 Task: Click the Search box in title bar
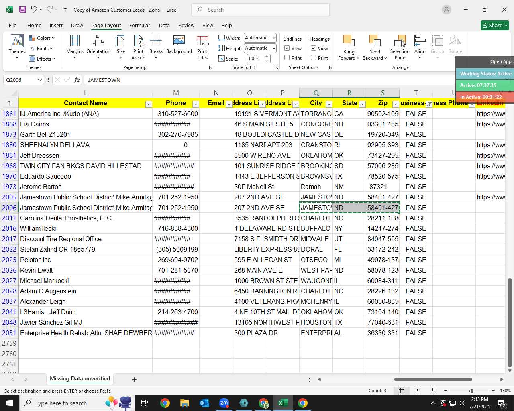pos(260,10)
